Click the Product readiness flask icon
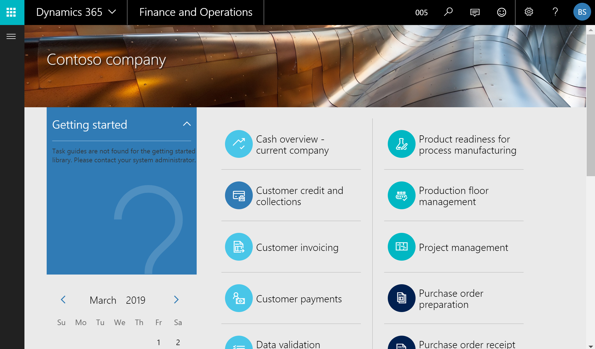 pyautogui.click(x=401, y=144)
